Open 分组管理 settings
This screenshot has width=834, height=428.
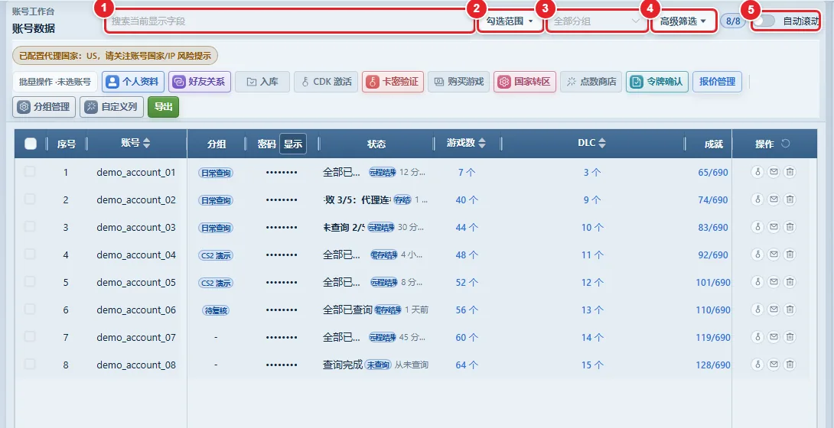[x=44, y=107]
